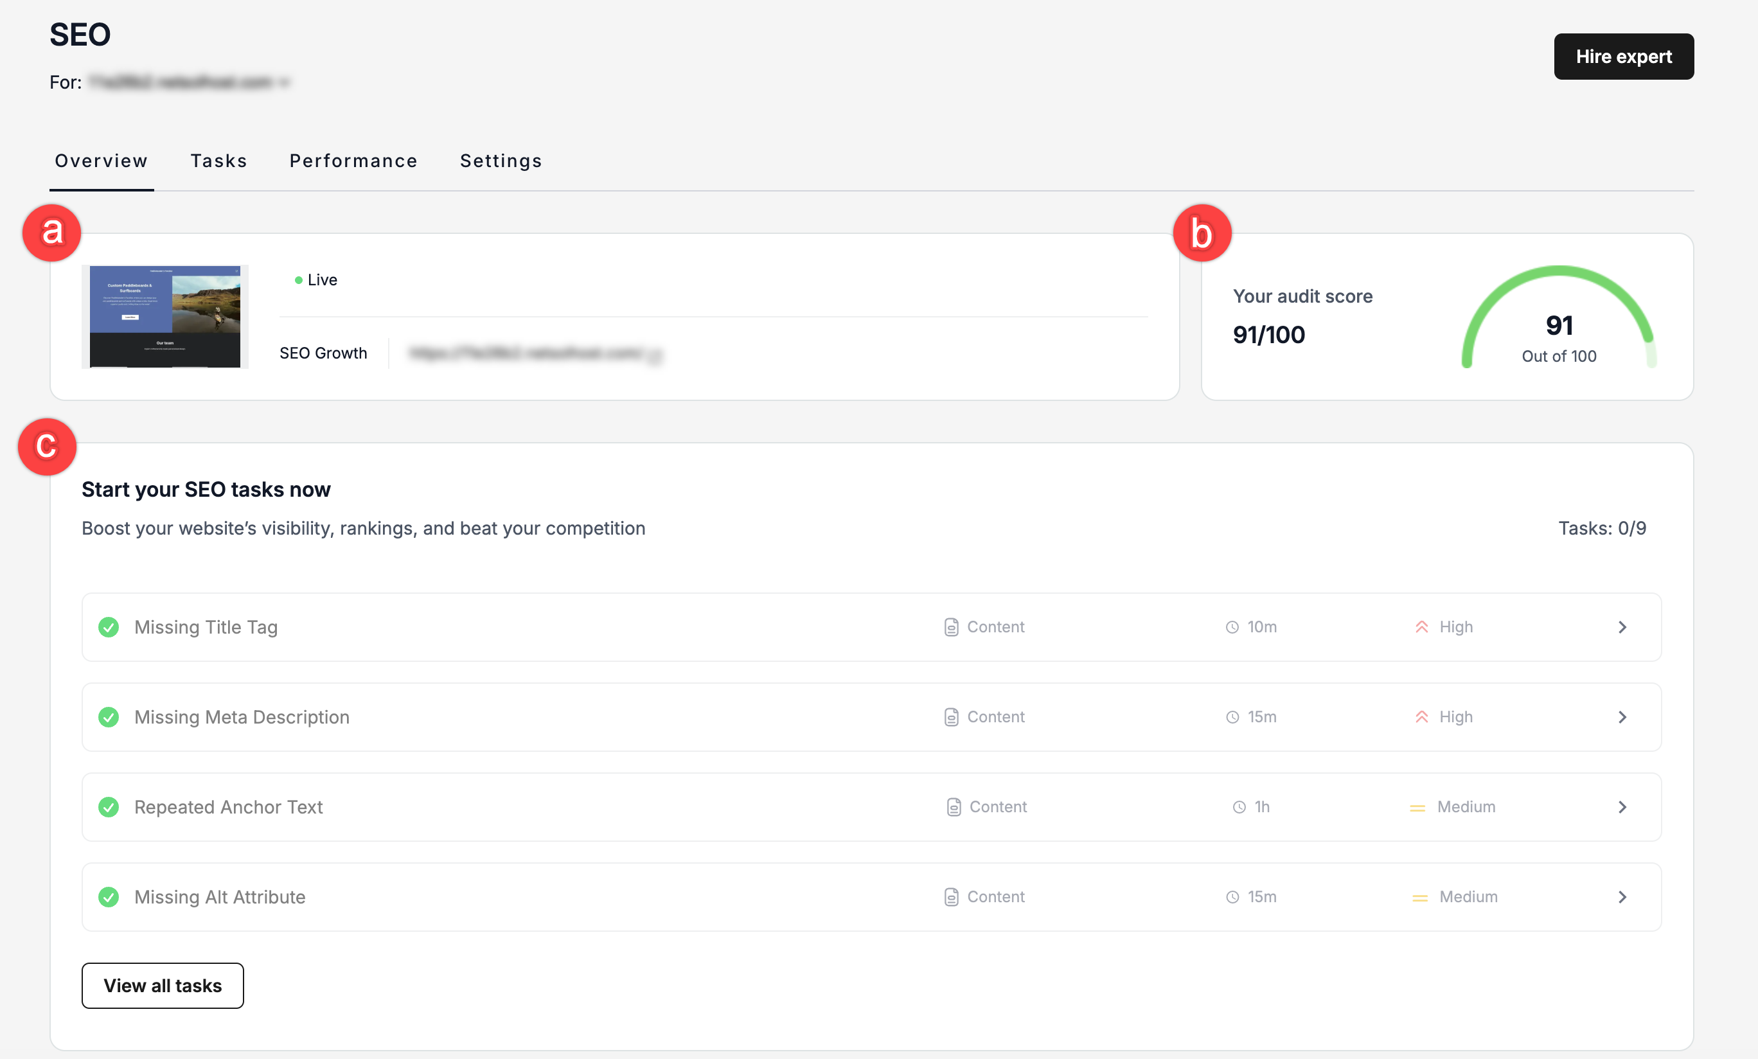Image resolution: width=1758 pixels, height=1059 pixels.
Task: Click the green Live status dot
Action: [298, 280]
